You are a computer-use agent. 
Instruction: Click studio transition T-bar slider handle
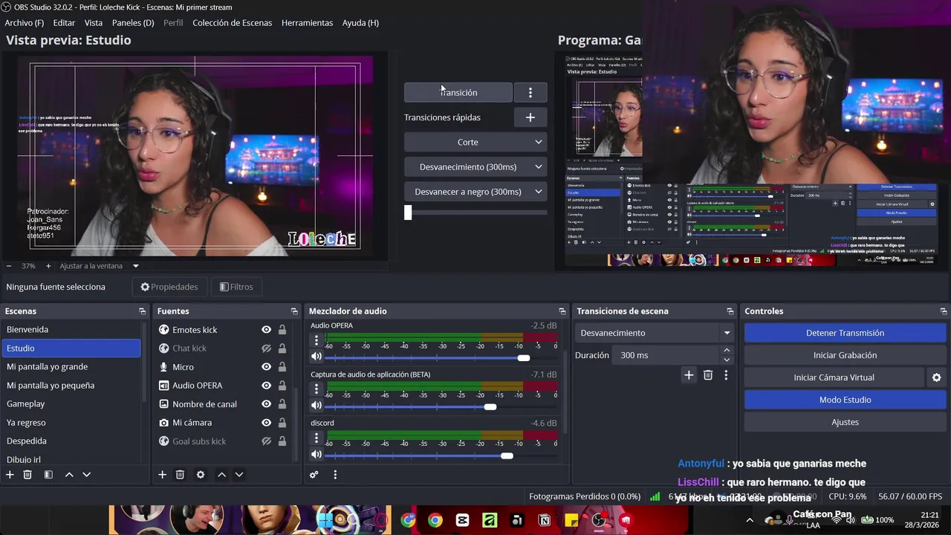[408, 213]
